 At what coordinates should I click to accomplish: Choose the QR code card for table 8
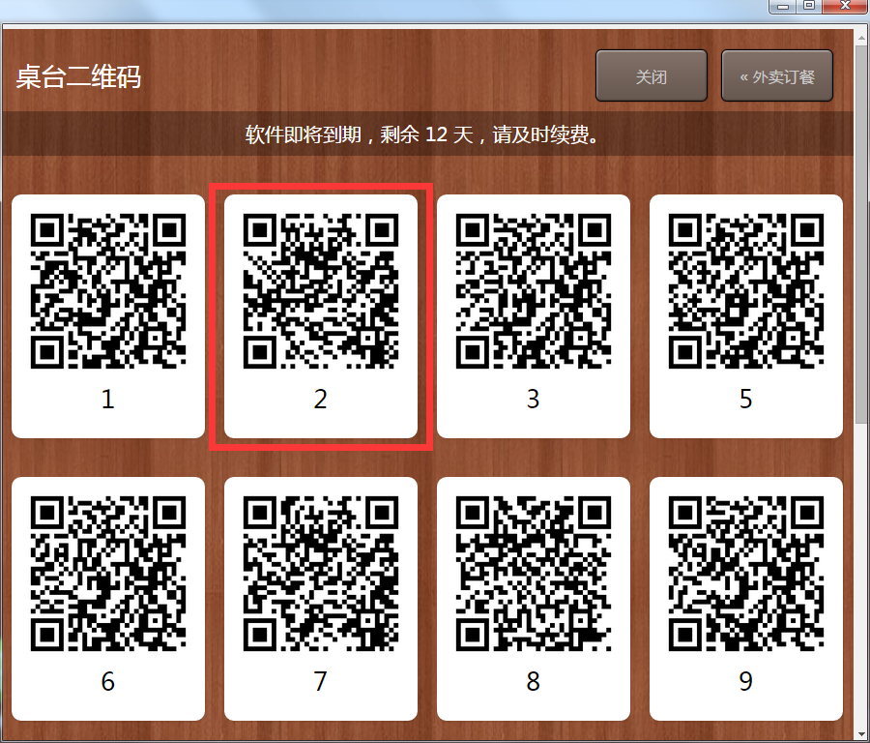pyautogui.click(x=534, y=599)
